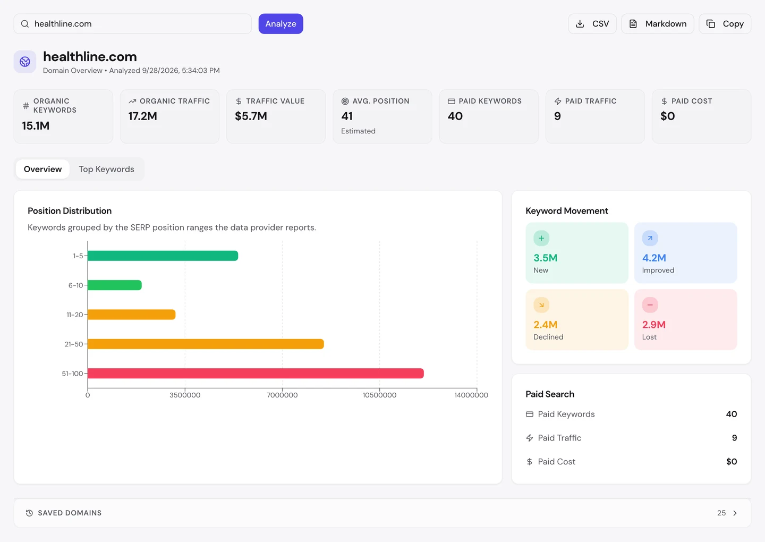Click the healthline.com globe logo icon
The image size is (765, 542).
(x=25, y=62)
